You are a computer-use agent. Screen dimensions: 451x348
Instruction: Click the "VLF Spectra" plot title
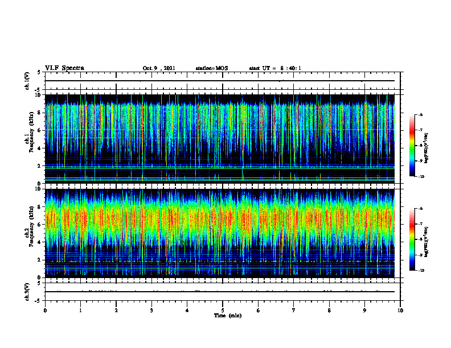tap(64, 68)
